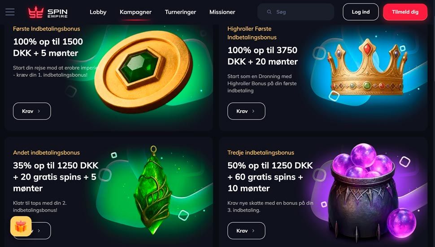Open the hamburger menu icon

tap(10, 12)
